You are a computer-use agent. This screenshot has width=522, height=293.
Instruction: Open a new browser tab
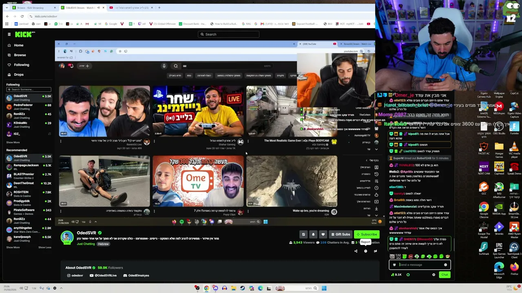point(159,8)
